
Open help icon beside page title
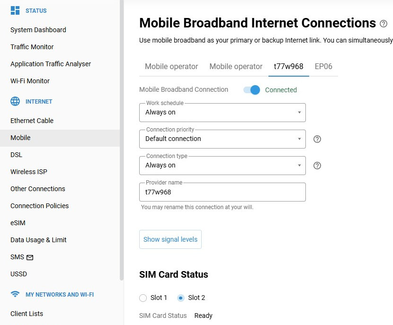pos(384,24)
